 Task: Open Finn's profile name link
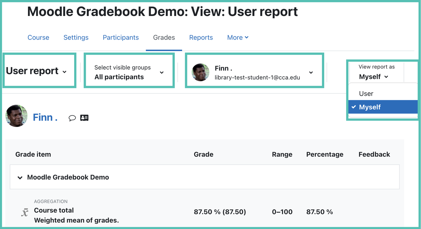45,117
